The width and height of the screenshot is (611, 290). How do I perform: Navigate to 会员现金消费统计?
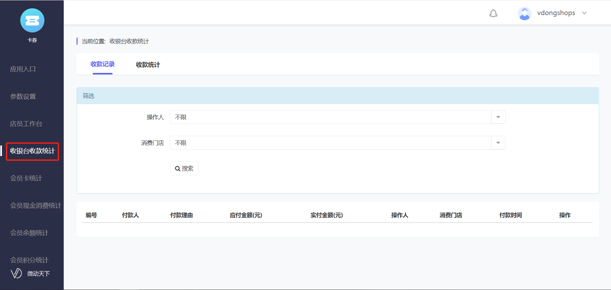click(x=35, y=206)
